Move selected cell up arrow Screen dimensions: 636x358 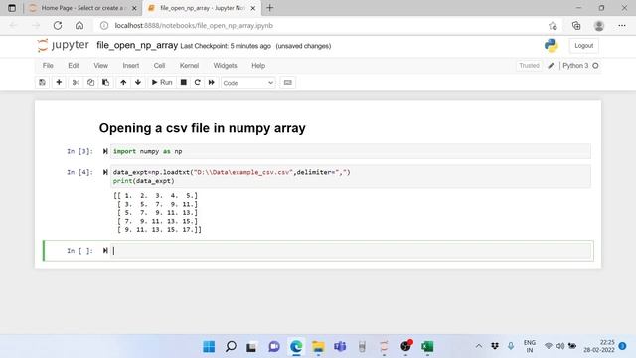(123, 82)
